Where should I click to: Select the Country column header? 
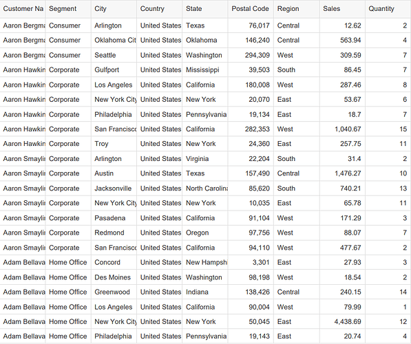[x=159, y=9]
